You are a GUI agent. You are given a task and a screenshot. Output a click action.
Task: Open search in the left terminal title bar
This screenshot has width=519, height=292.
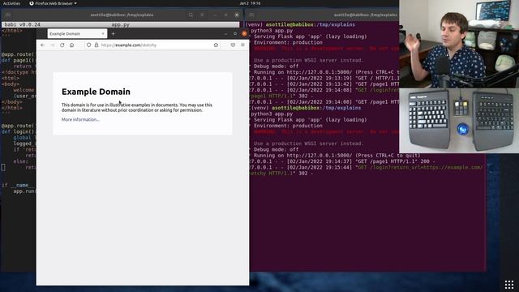coord(191,15)
